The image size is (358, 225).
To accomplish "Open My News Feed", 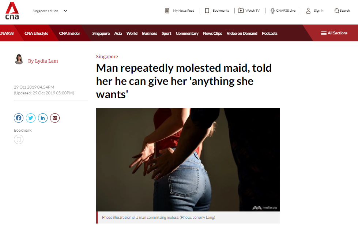I will pyautogui.click(x=180, y=11).
